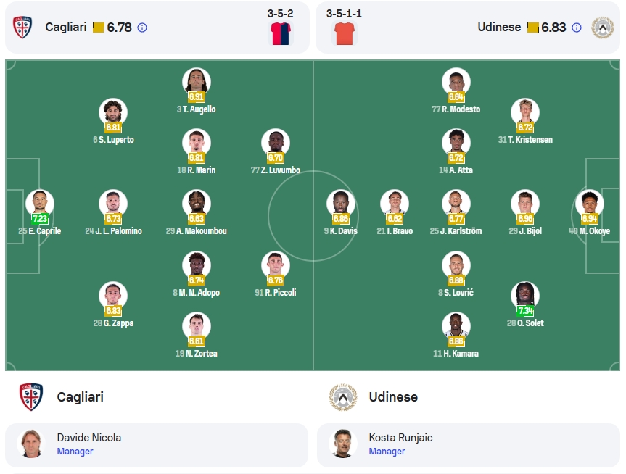Viewport: 626px width, 474px height.
Task: Open Davide Nicola's manager photo
Action: pyautogui.click(x=31, y=444)
